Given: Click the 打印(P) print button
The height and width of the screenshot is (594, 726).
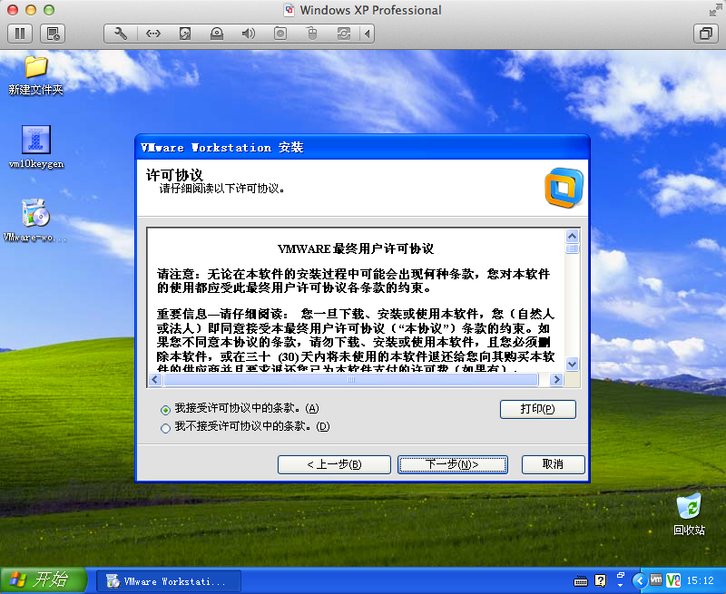Looking at the screenshot, I should pyautogui.click(x=537, y=409).
